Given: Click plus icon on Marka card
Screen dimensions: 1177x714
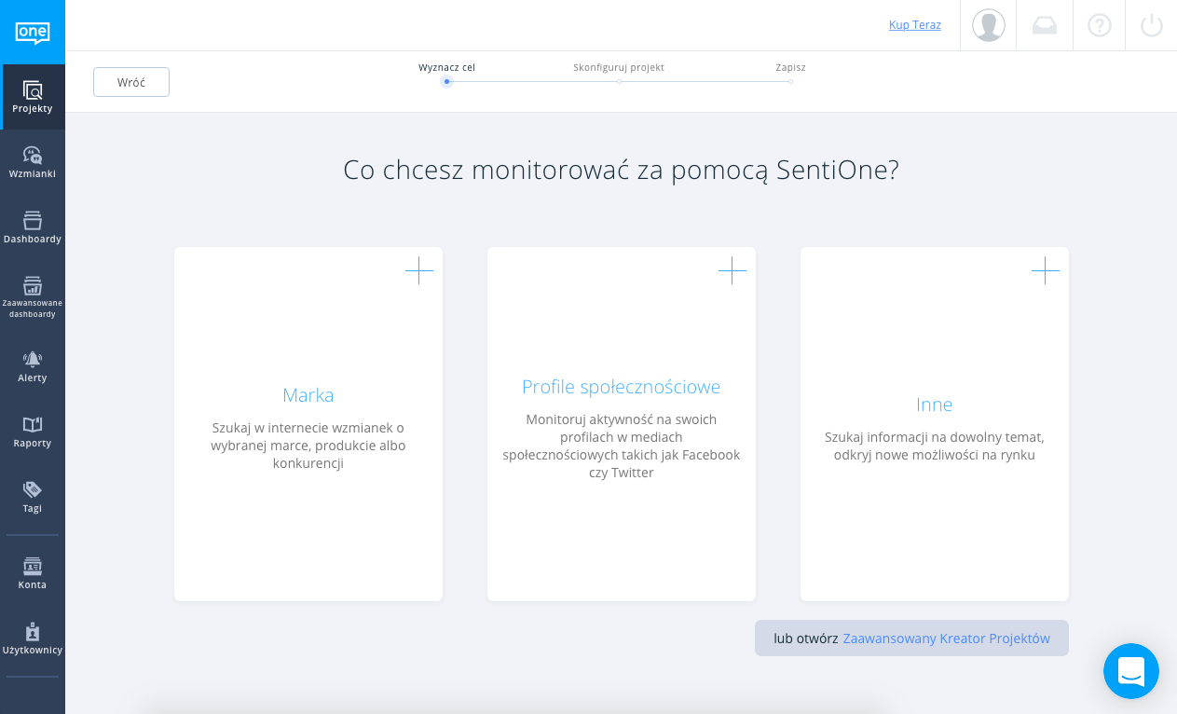Looking at the screenshot, I should click(x=419, y=270).
